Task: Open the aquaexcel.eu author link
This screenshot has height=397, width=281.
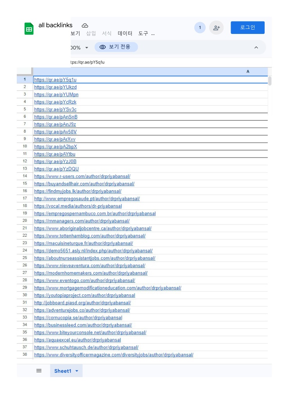Action: pos(78,340)
